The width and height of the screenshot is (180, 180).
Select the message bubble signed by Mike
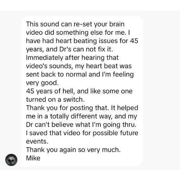point(82,91)
